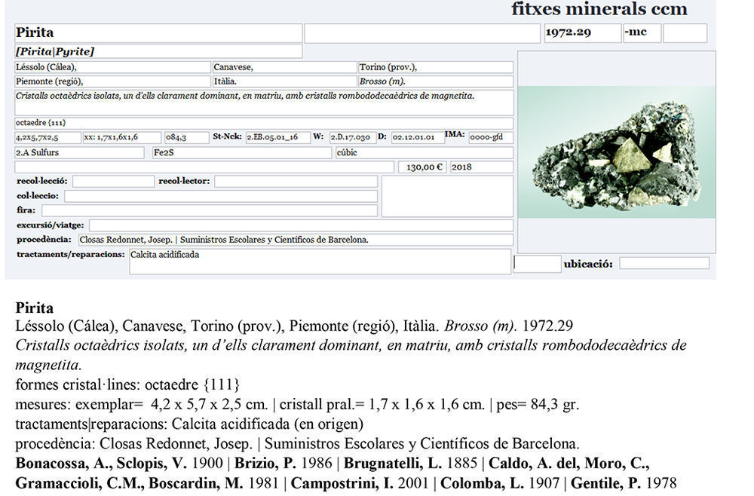This screenshot has width=754, height=496.
Task: Click the country field 'Itàlia.'
Action: (x=284, y=81)
